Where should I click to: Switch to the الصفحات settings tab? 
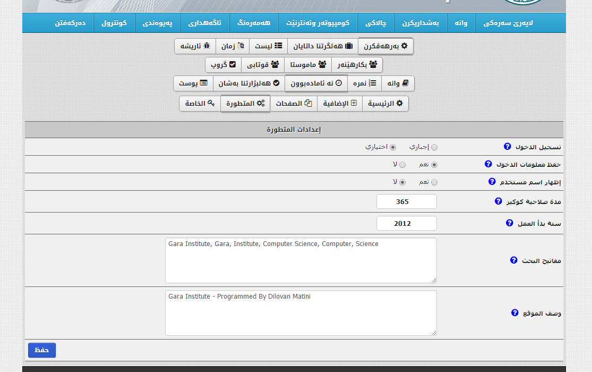coord(293,104)
